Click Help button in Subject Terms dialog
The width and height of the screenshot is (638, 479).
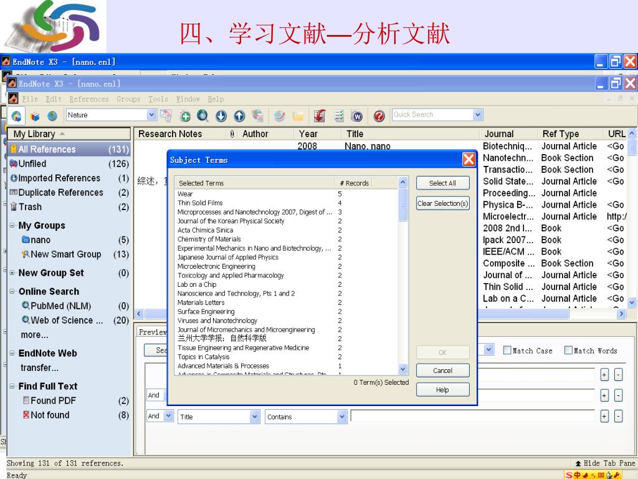coord(443,390)
